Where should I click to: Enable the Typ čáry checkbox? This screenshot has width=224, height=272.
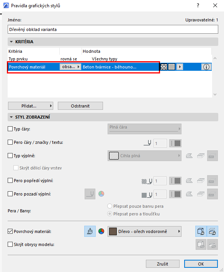[x=10, y=129]
